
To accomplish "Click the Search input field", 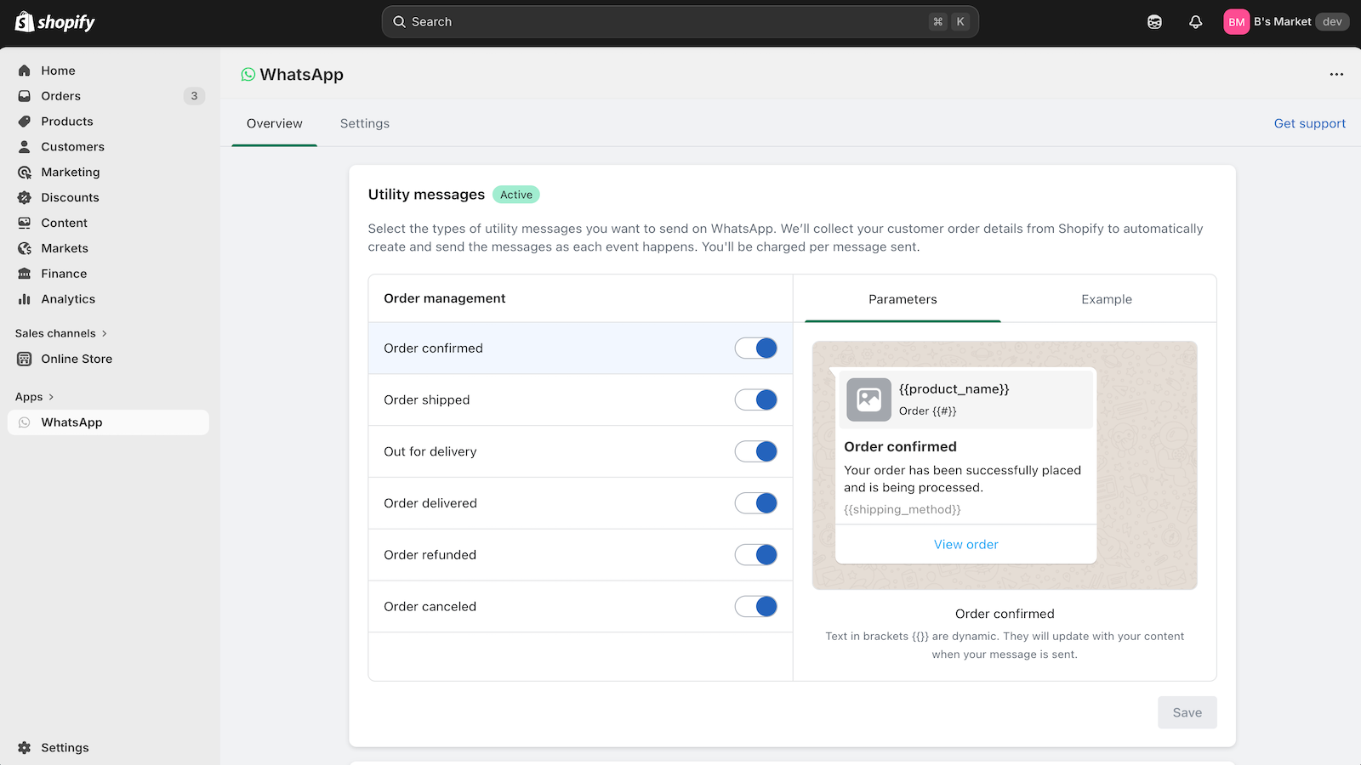I will pyautogui.click(x=680, y=22).
